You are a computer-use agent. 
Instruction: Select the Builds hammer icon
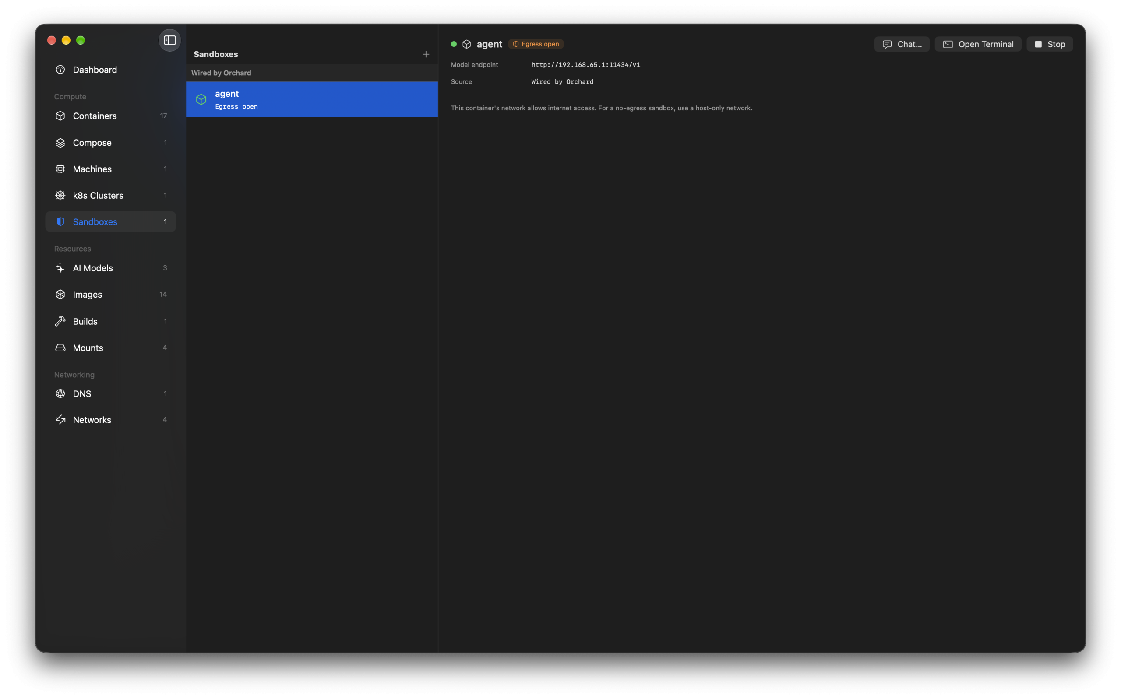click(60, 321)
